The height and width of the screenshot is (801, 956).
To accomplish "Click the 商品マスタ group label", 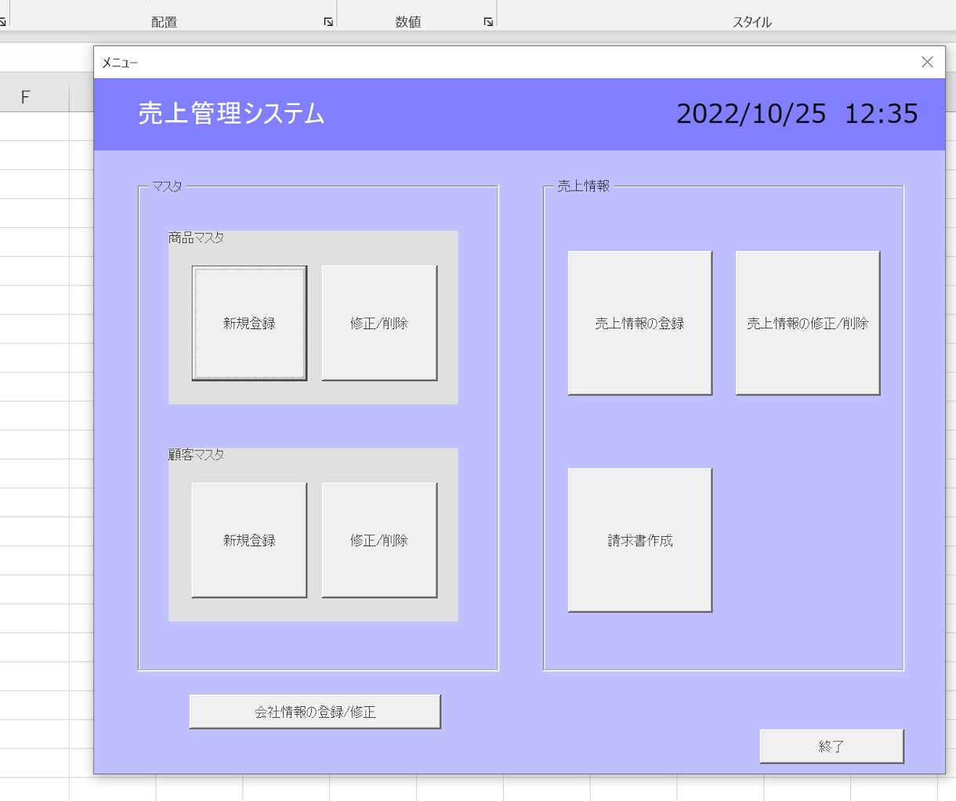I will pyautogui.click(x=196, y=237).
